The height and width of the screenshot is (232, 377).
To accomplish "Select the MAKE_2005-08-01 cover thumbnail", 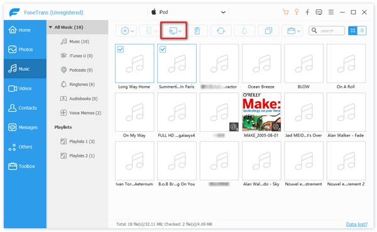I will coord(261,112).
